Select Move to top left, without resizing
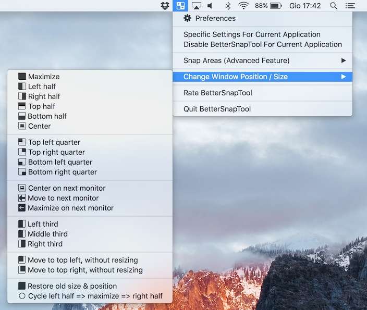This screenshot has width=367, height=310. 83,260
